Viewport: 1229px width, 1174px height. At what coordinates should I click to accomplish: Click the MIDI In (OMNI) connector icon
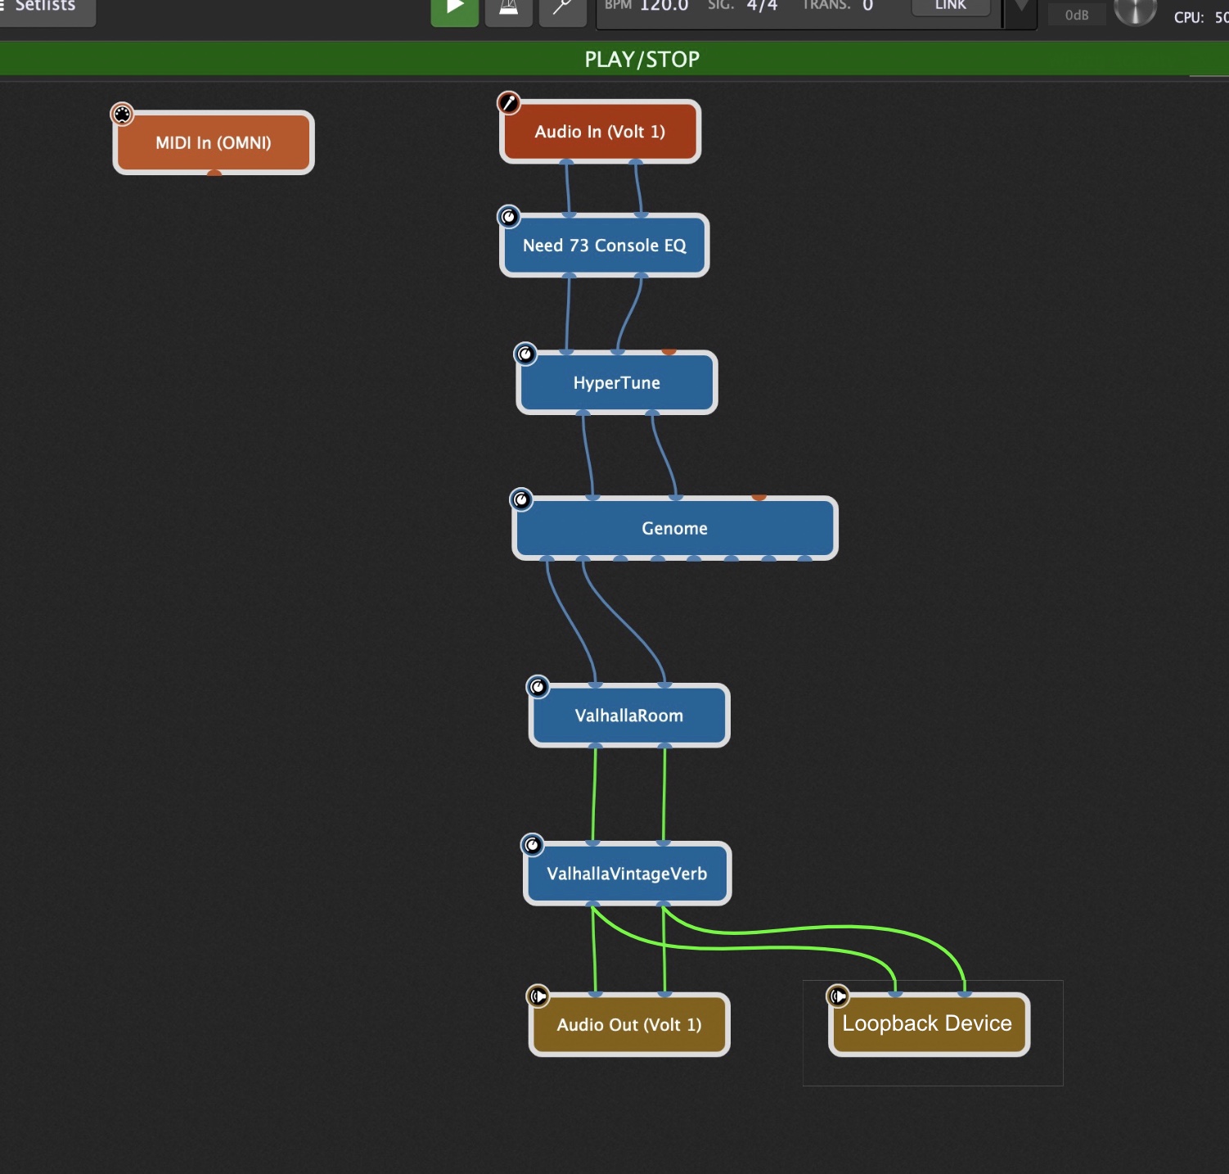(123, 114)
